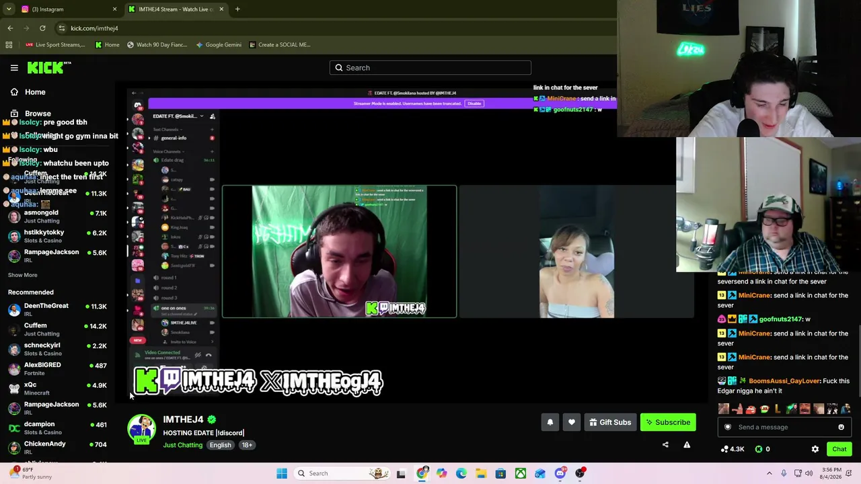Open AlexBIGRED channel in Recommended list
This screenshot has height=484, width=861.
click(x=57, y=369)
